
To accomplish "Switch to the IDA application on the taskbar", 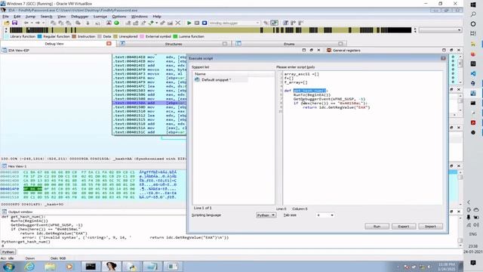I will point(112,267).
